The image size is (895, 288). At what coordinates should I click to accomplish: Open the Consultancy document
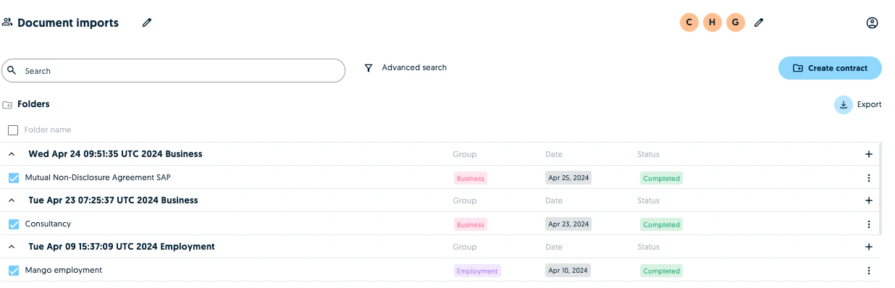click(48, 224)
